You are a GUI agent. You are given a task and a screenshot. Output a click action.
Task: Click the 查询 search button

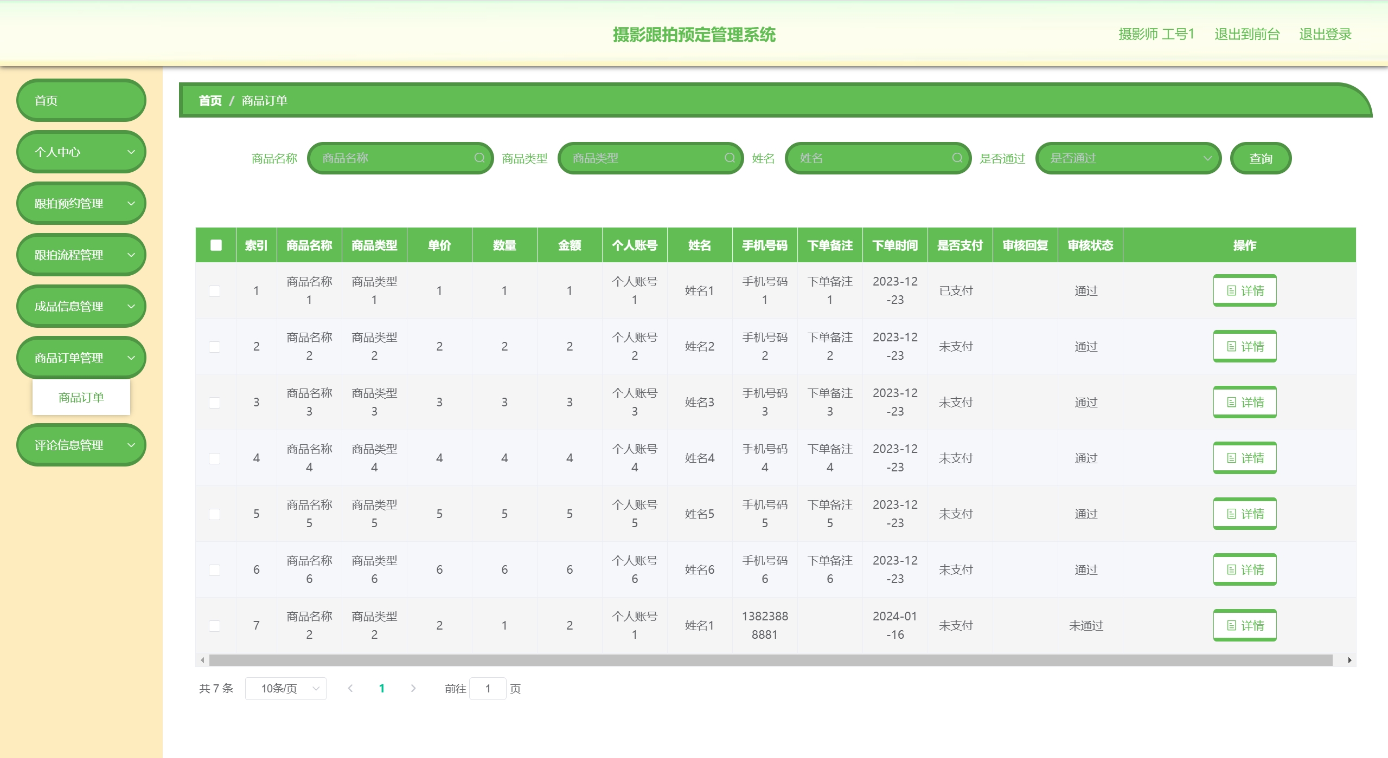click(1260, 158)
